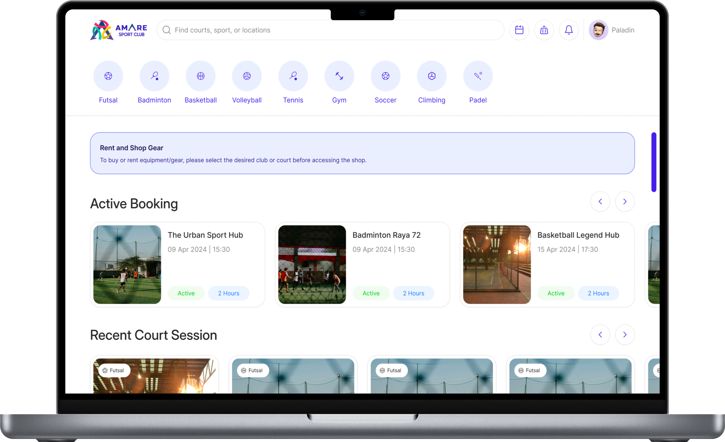725x442 pixels.
Task: Click the Tennis category label
Action: click(293, 100)
